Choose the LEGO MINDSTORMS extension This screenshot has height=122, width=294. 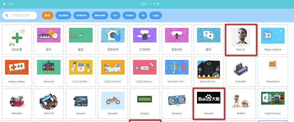81,72
